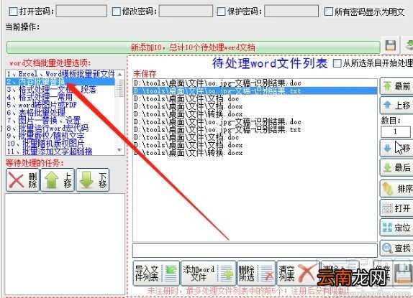Add Word files using 添加word文件
The image size is (413, 298).
pyautogui.click(x=208, y=274)
